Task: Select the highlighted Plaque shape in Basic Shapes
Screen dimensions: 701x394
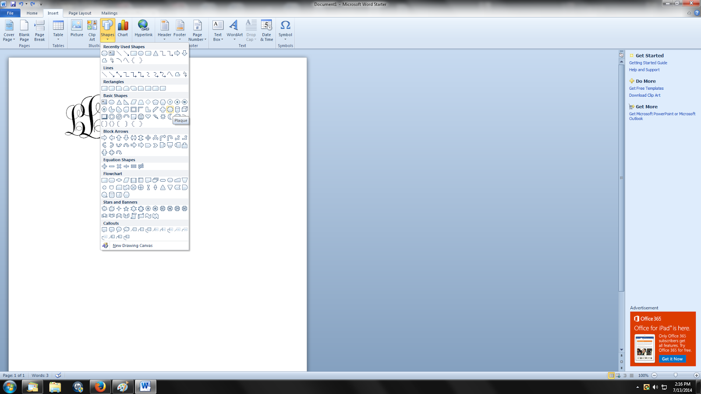Action: click(x=170, y=109)
